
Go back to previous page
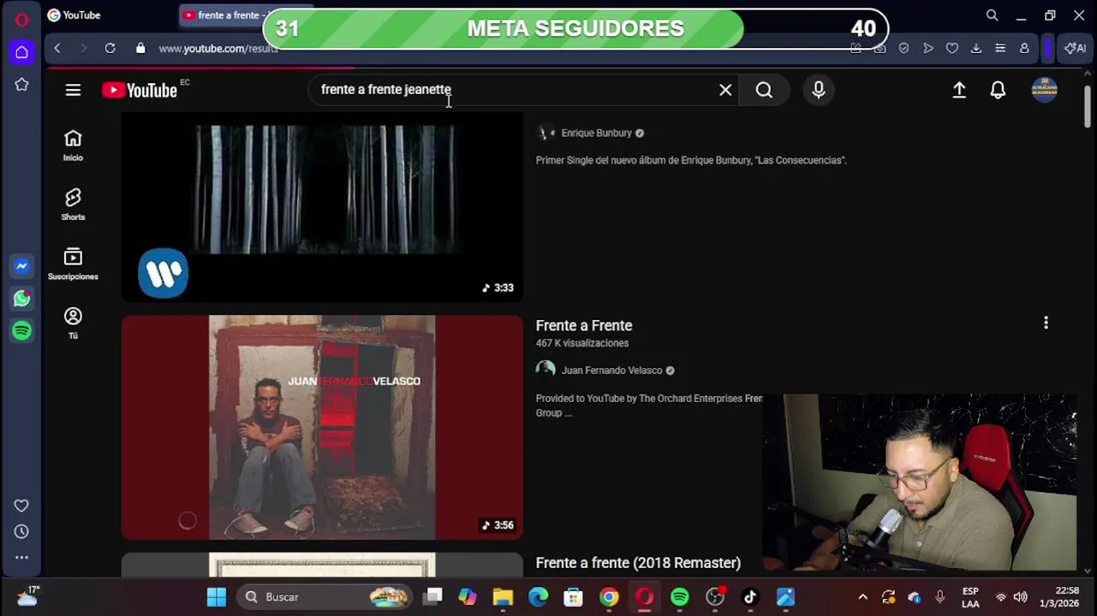(57, 48)
